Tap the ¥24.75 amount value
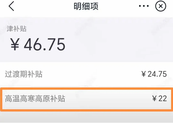This screenshot has height=123, width=173. (x=154, y=74)
